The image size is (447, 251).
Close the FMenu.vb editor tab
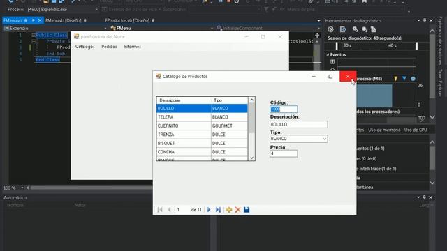tap(40, 20)
